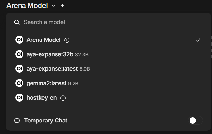
Task: Click the Ollama logo beside aya-expanse:latest
Action: point(19,69)
